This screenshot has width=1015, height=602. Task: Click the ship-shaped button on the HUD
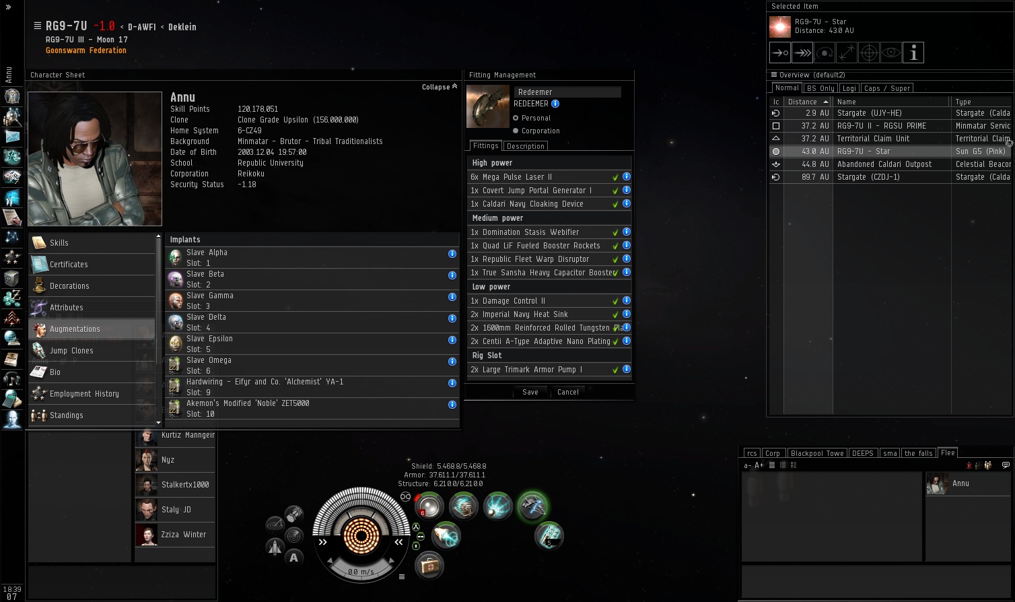[x=275, y=547]
